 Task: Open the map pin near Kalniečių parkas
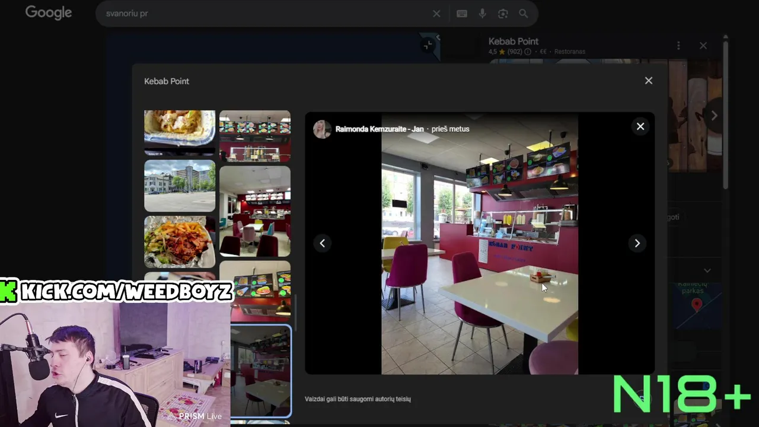tap(697, 305)
